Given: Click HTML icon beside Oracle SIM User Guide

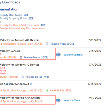Looking at the screenshot, I should (43, 25).
